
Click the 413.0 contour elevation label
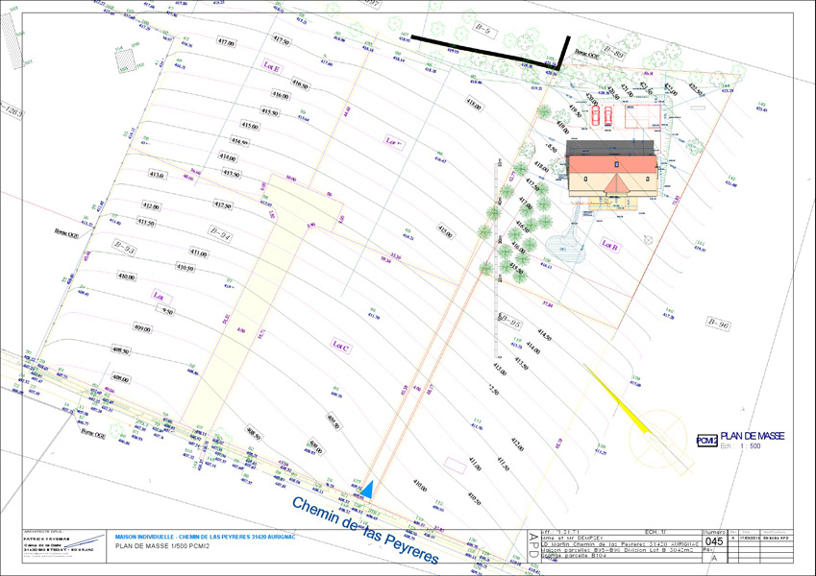tap(157, 175)
